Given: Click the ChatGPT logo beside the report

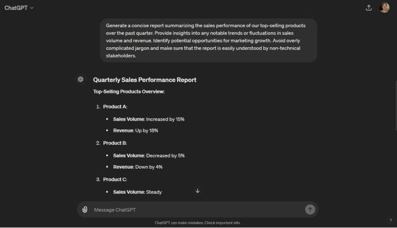Looking at the screenshot, I should click(x=80, y=79).
